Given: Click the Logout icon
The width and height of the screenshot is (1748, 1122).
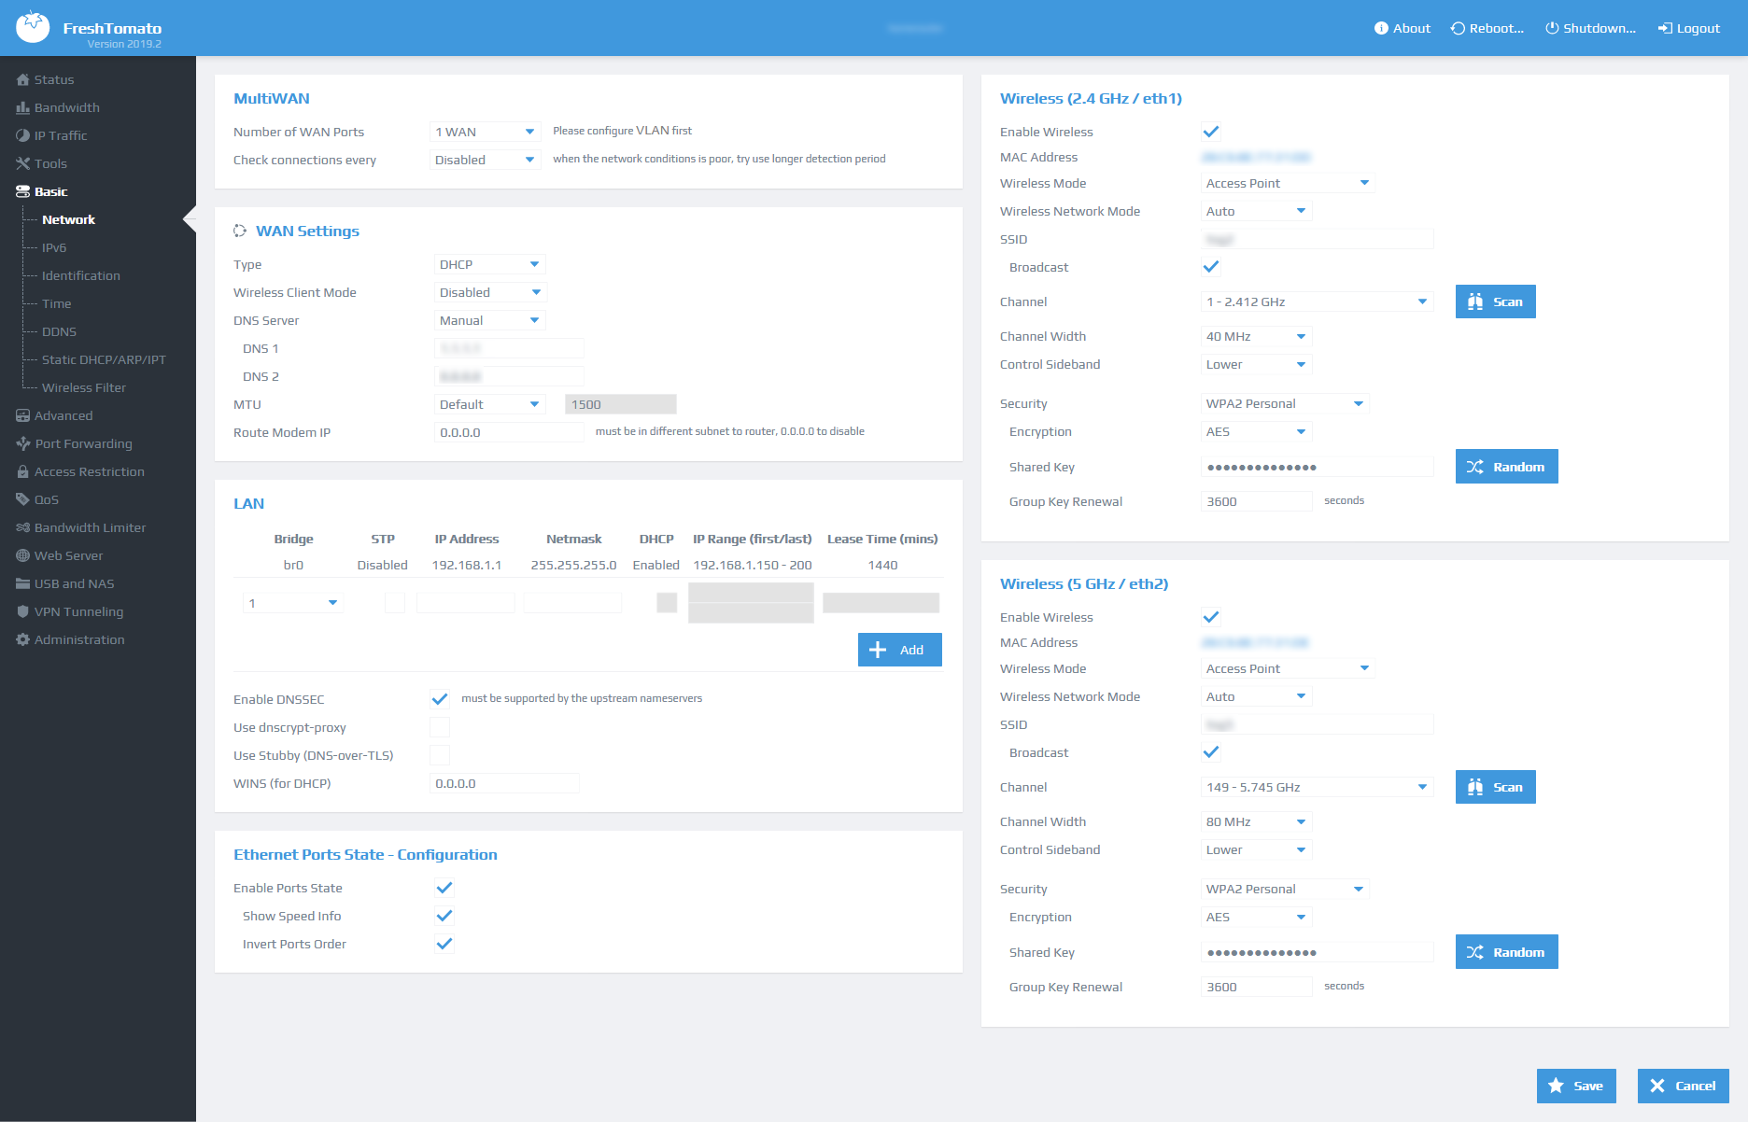Looking at the screenshot, I should pos(1665,28).
